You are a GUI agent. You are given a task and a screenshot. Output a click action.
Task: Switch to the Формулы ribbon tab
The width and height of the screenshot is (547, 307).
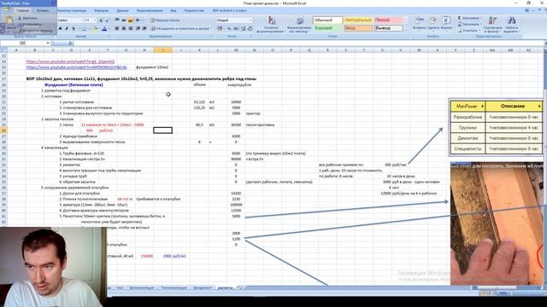coord(101,10)
